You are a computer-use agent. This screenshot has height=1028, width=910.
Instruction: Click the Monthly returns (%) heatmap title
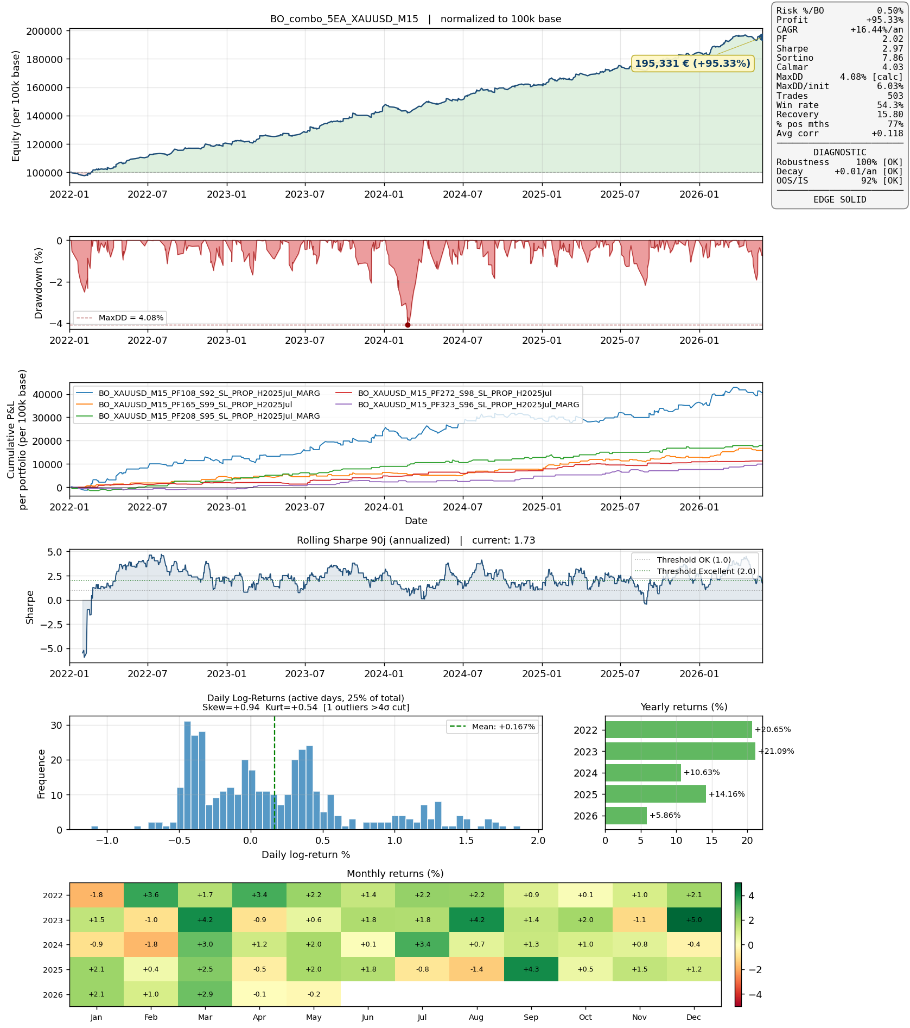(x=395, y=874)
